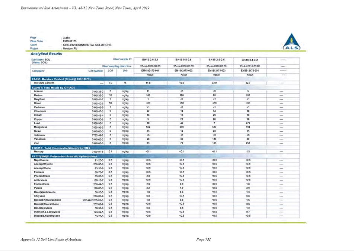This screenshot has height=251, width=354.
Task: Click the Zinc compound row label
Action: click(36, 143)
